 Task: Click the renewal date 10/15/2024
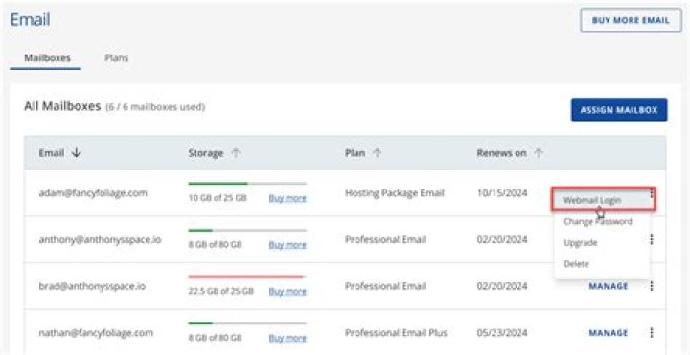tap(502, 193)
